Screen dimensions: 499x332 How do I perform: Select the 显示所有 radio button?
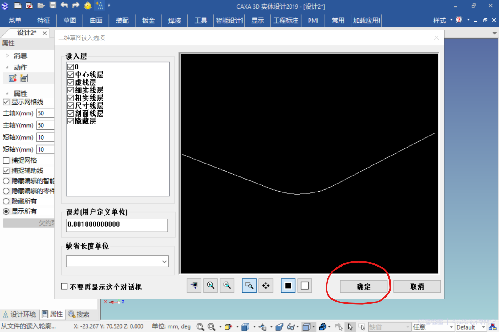(6, 211)
